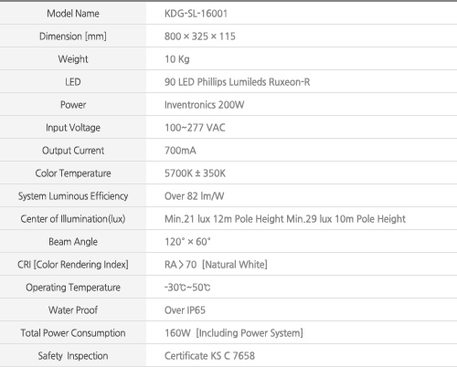Select the 10 Kg weight value
This screenshot has height=367, width=457.
point(177,59)
